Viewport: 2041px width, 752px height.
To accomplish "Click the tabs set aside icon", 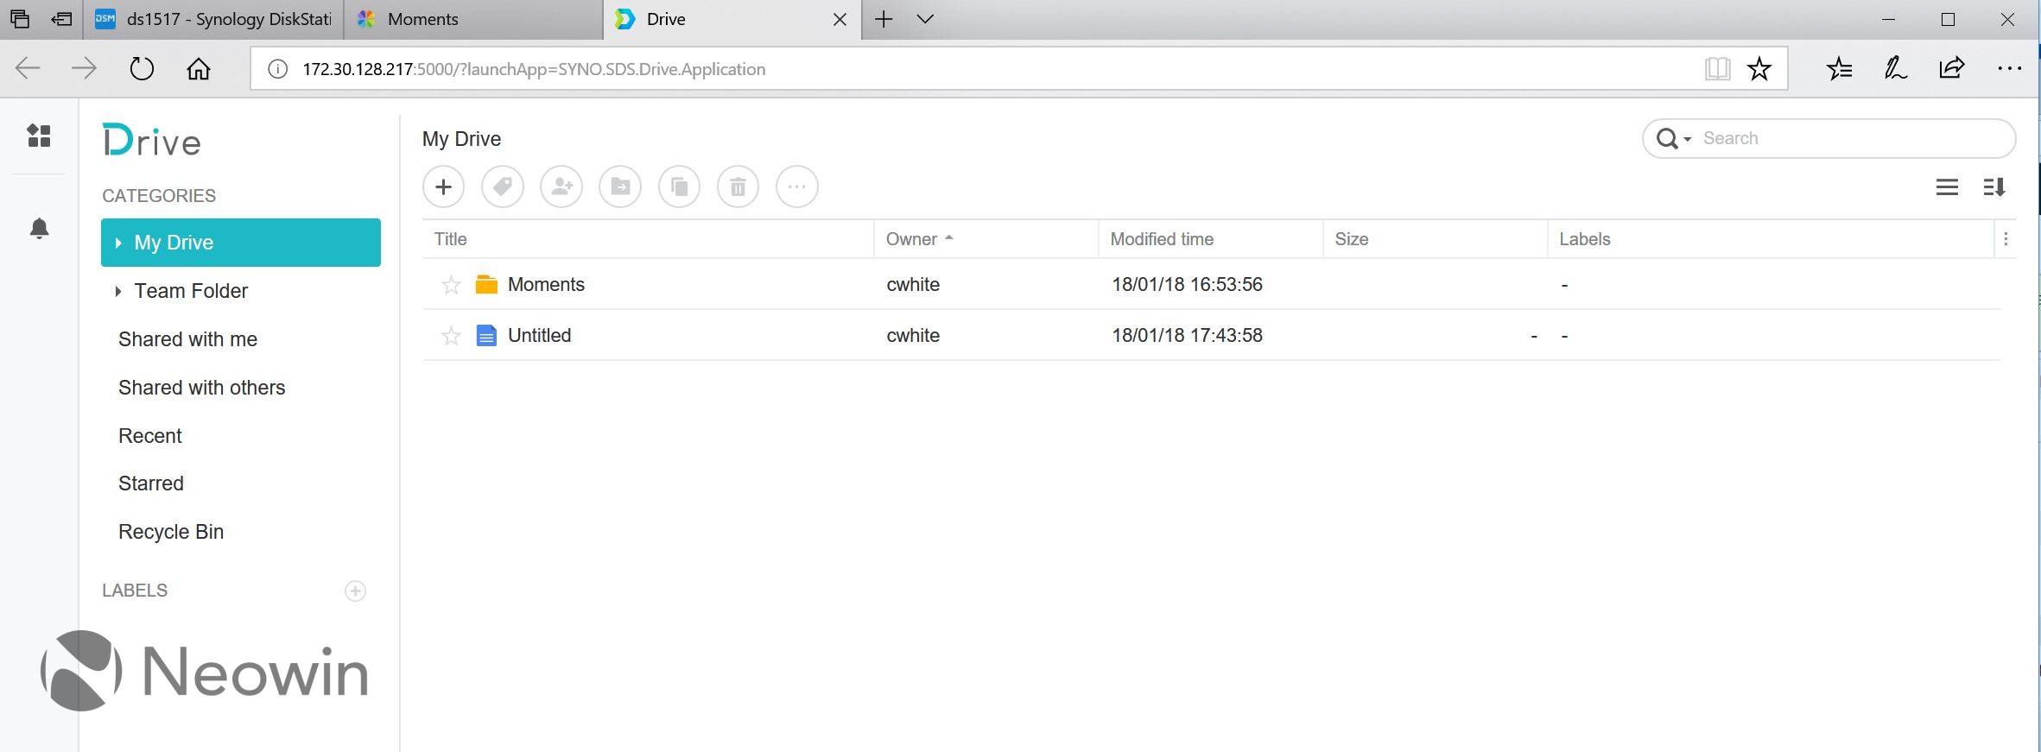I will tap(20, 19).
